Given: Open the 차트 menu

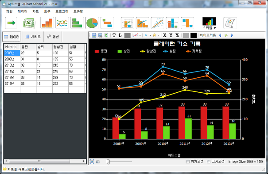Looking at the screenshot, I should 35,11.
